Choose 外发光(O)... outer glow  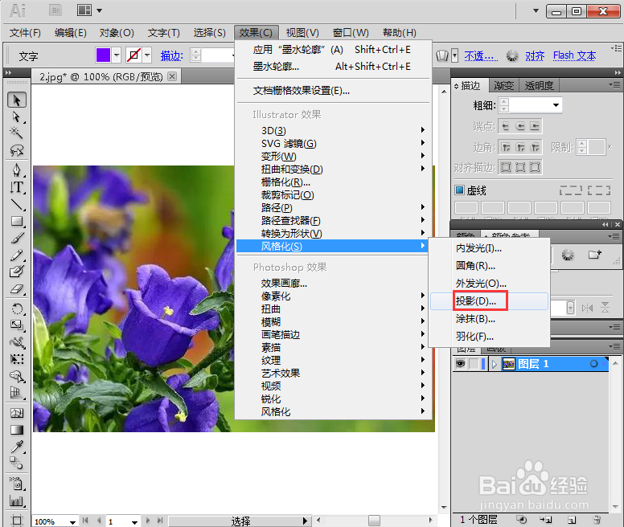click(489, 284)
